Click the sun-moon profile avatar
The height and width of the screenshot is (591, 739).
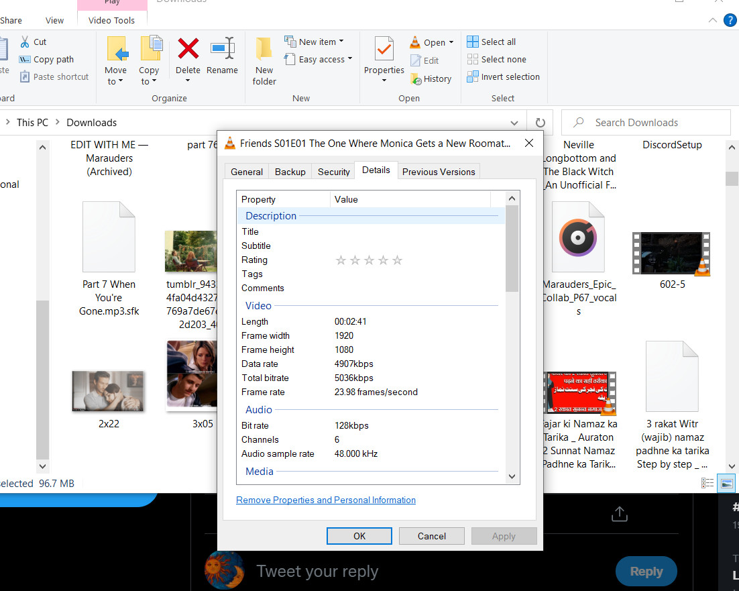225,570
